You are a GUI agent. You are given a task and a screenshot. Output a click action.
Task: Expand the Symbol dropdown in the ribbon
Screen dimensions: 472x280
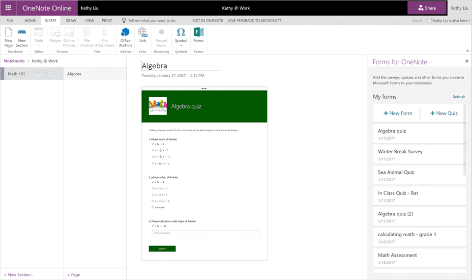(181, 46)
